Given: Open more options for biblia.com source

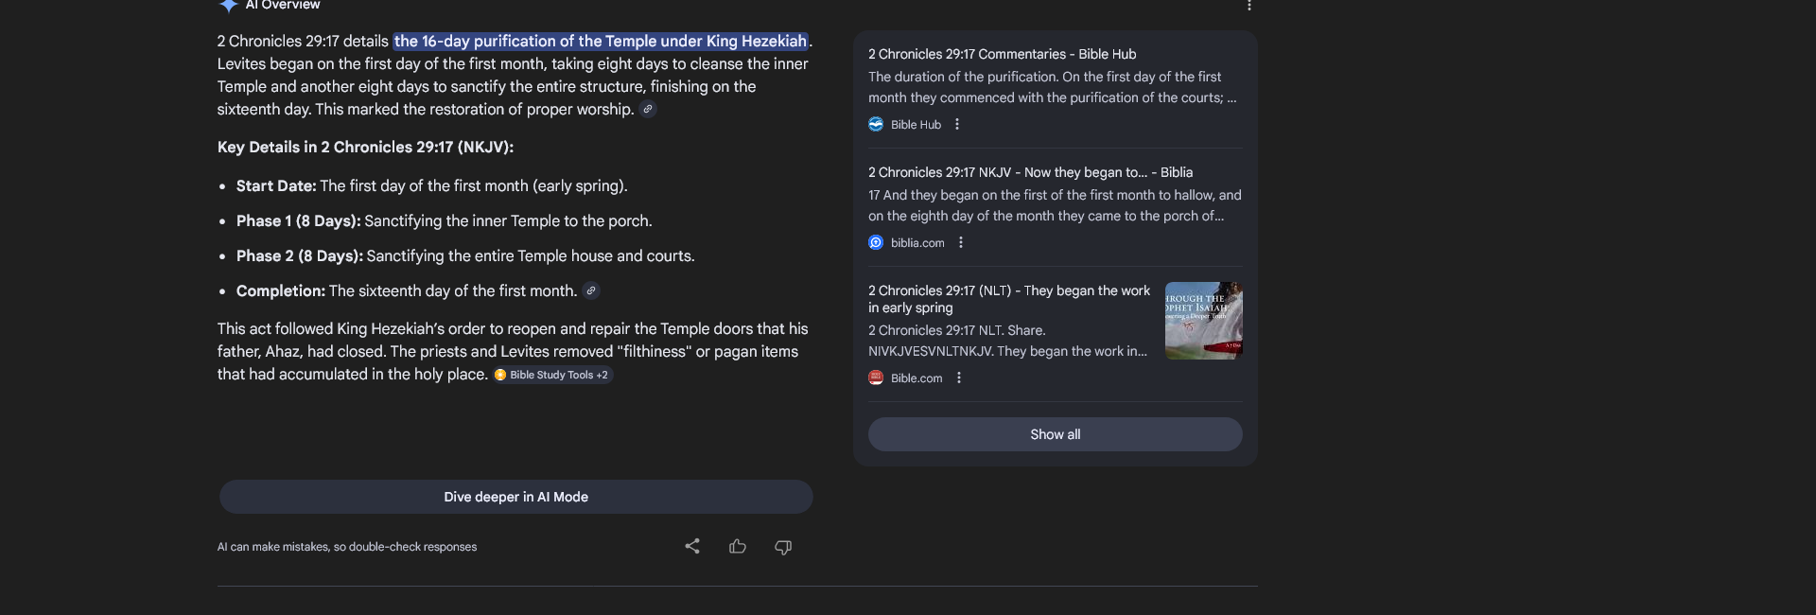Looking at the screenshot, I should click(961, 242).
